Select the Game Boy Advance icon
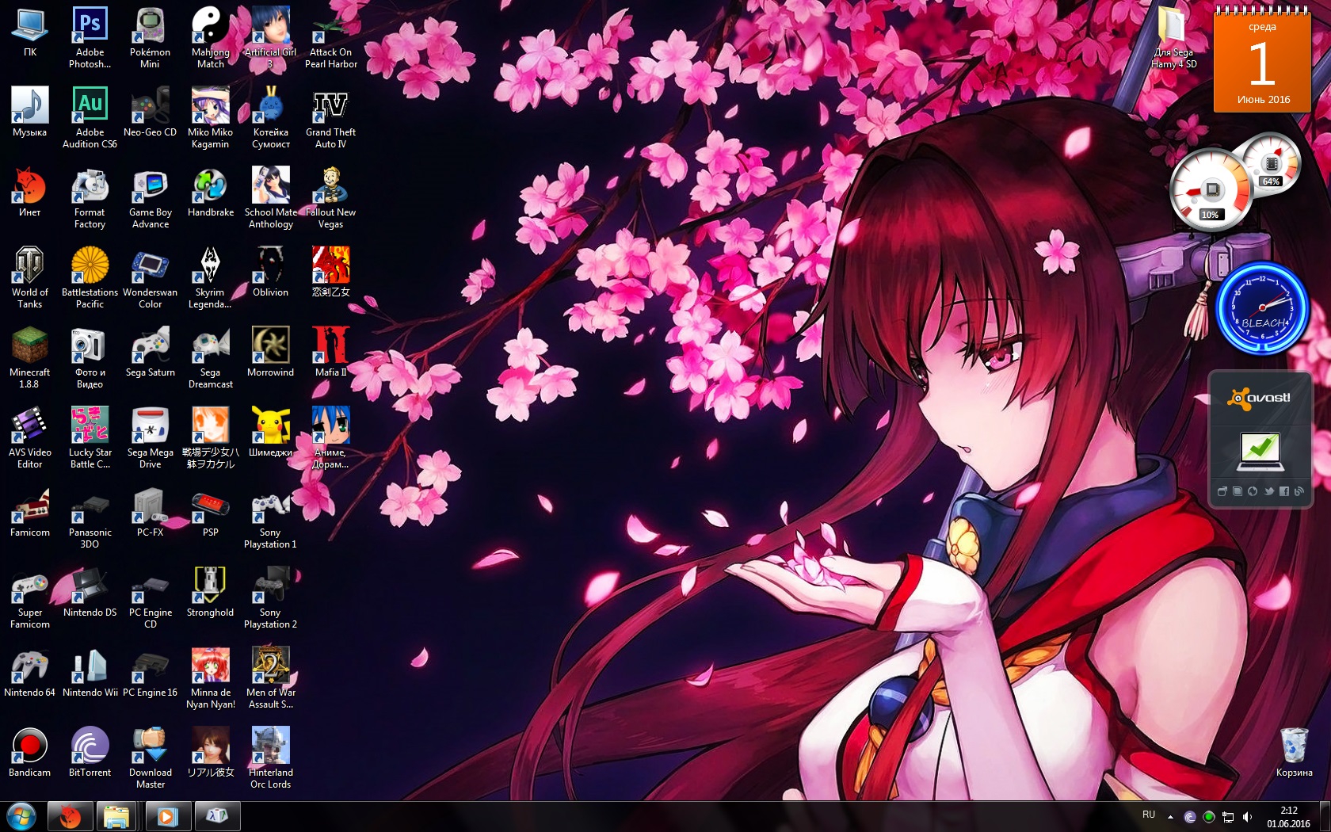The height and width of the screenshot is (832, 1331). click(x=150, y=197)
